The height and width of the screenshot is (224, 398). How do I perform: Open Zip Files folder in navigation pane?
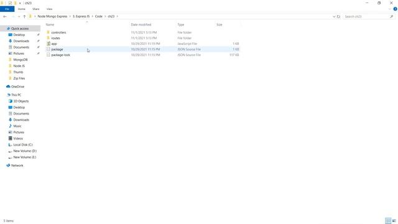coord(19,78)
